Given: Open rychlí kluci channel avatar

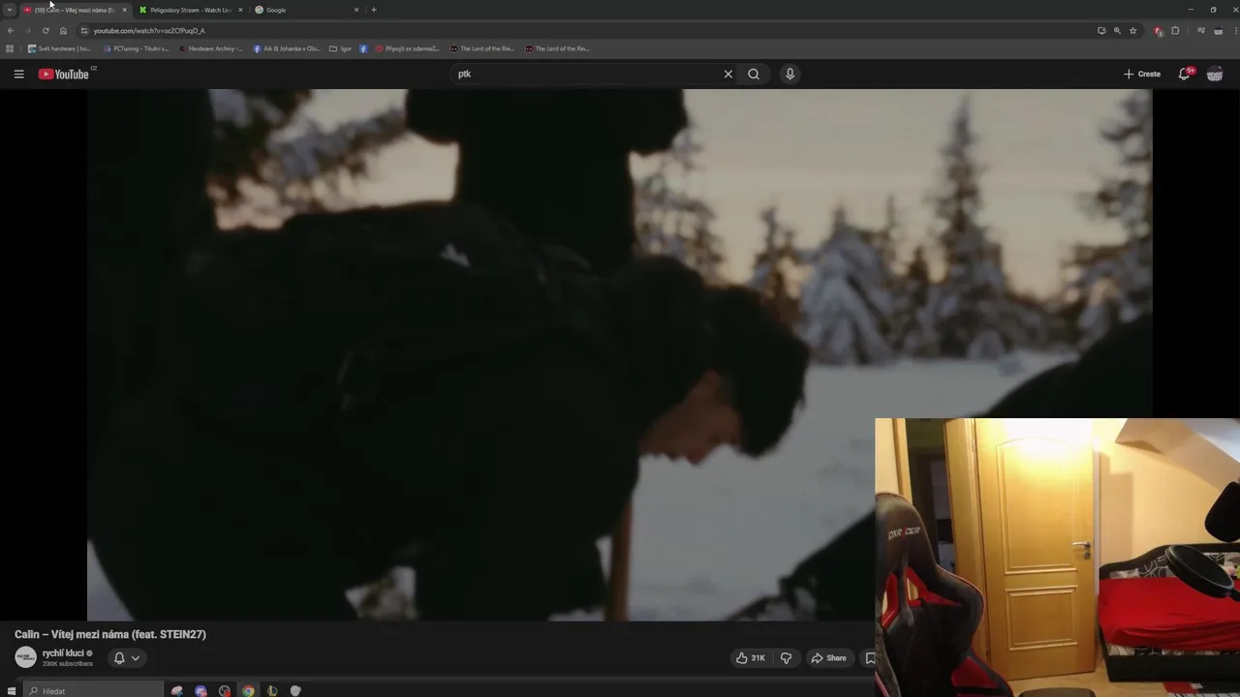Looking at the screenshot, I should click(x=26, y=657).
